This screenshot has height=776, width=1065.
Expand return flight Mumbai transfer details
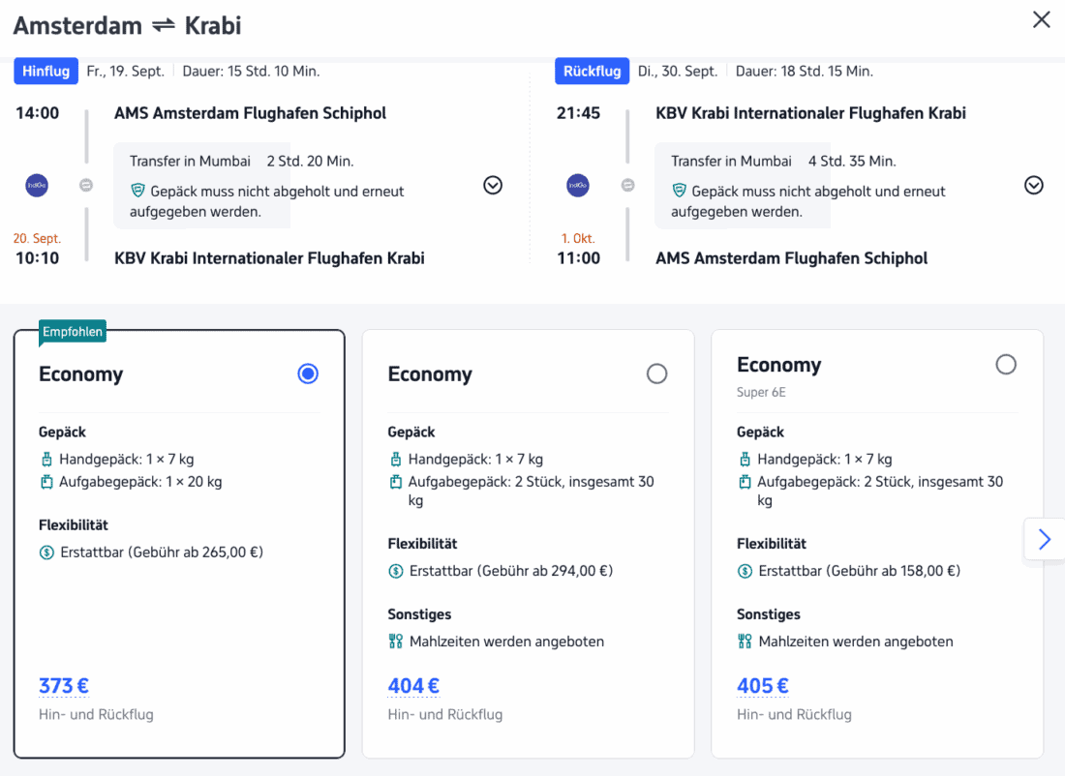[x=1034, y=185]
